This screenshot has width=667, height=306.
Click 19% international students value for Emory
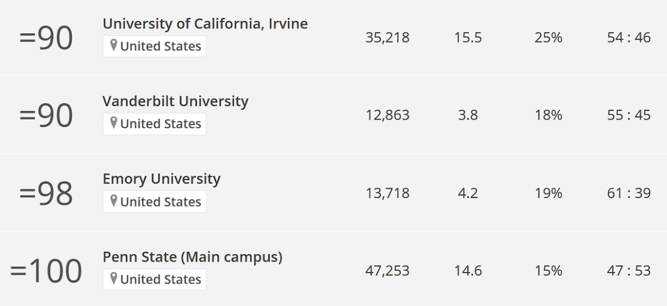pyautogui.click(x=548, y=193)
